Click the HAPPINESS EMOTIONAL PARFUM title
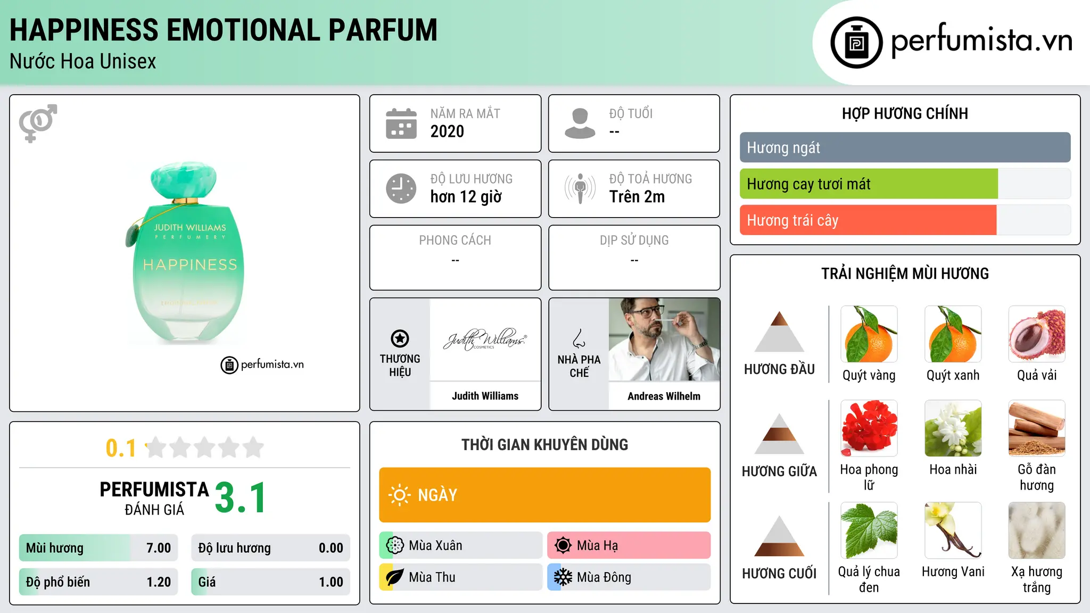1090x613 pixels. 224,30
